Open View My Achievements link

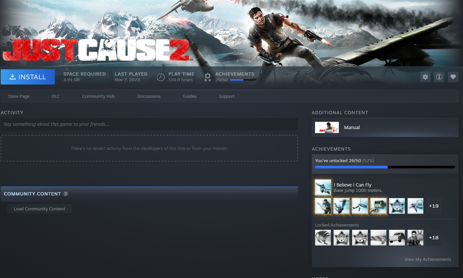[428, 259]
